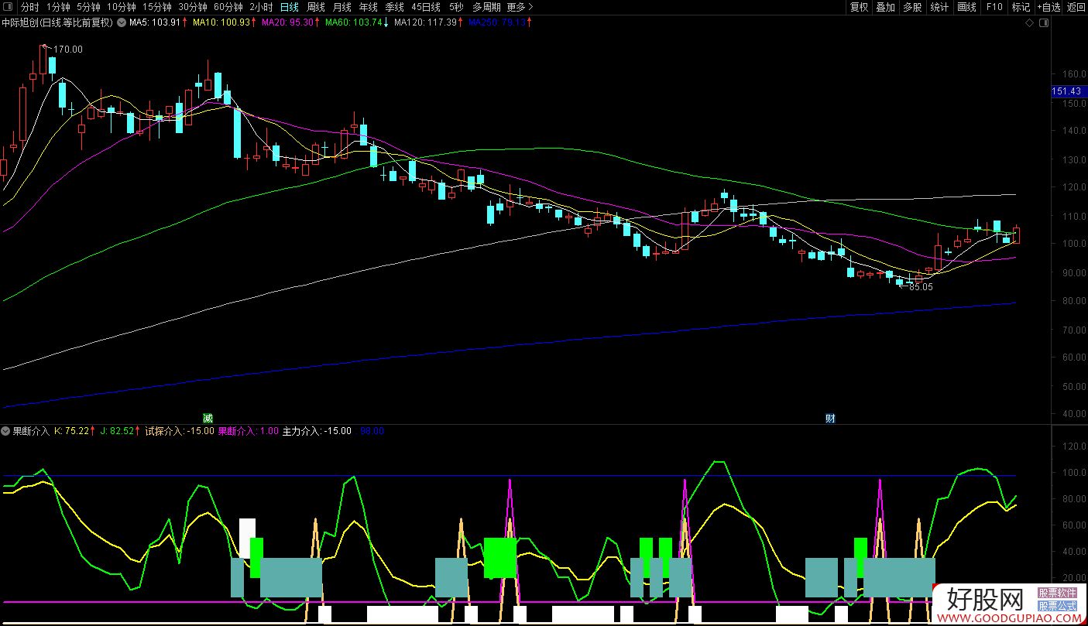Click the 多股 multi-stock button
This screenshot has width=1088, height=626.
pyautogui.click(x=912, y=7)
